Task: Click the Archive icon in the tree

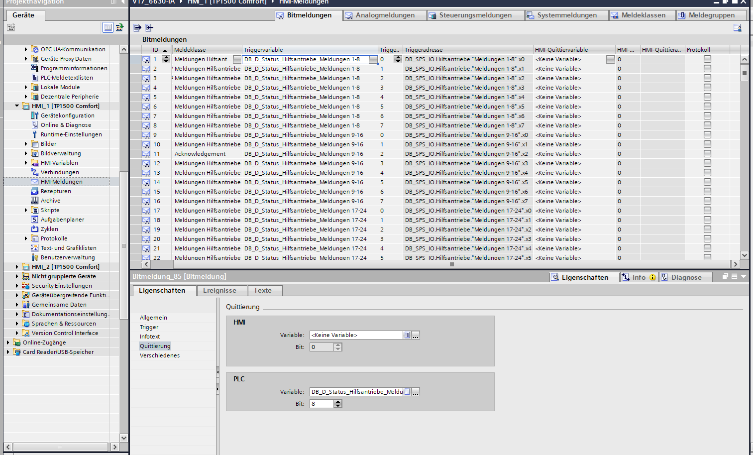Action: (34, 201)
